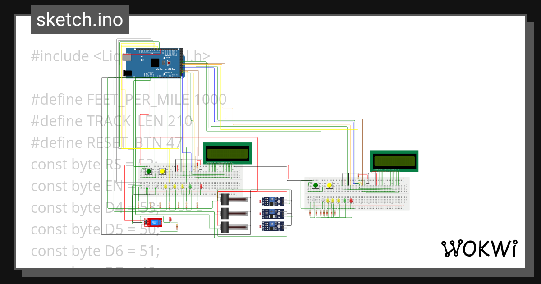
Task: Select the red LED on the left breadboard
Action: (x=201, y=186)
